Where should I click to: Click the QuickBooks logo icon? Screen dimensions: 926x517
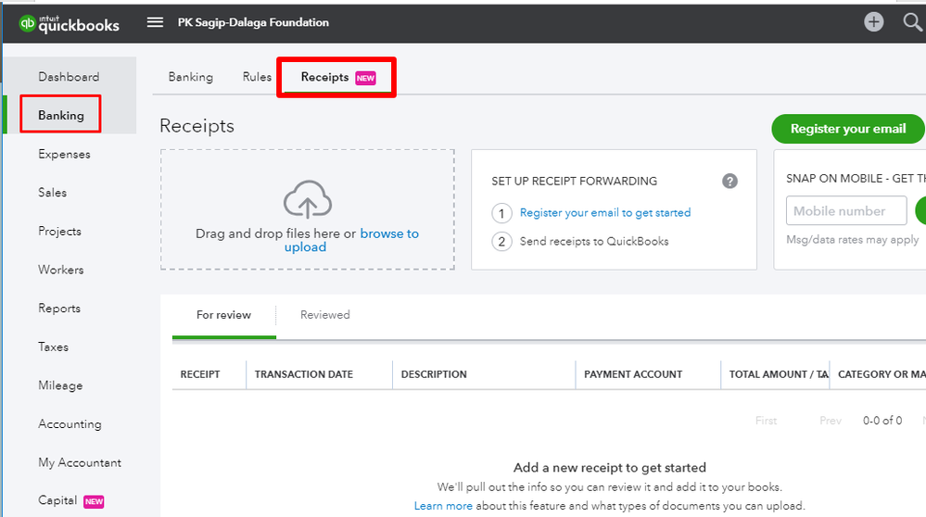27,24
